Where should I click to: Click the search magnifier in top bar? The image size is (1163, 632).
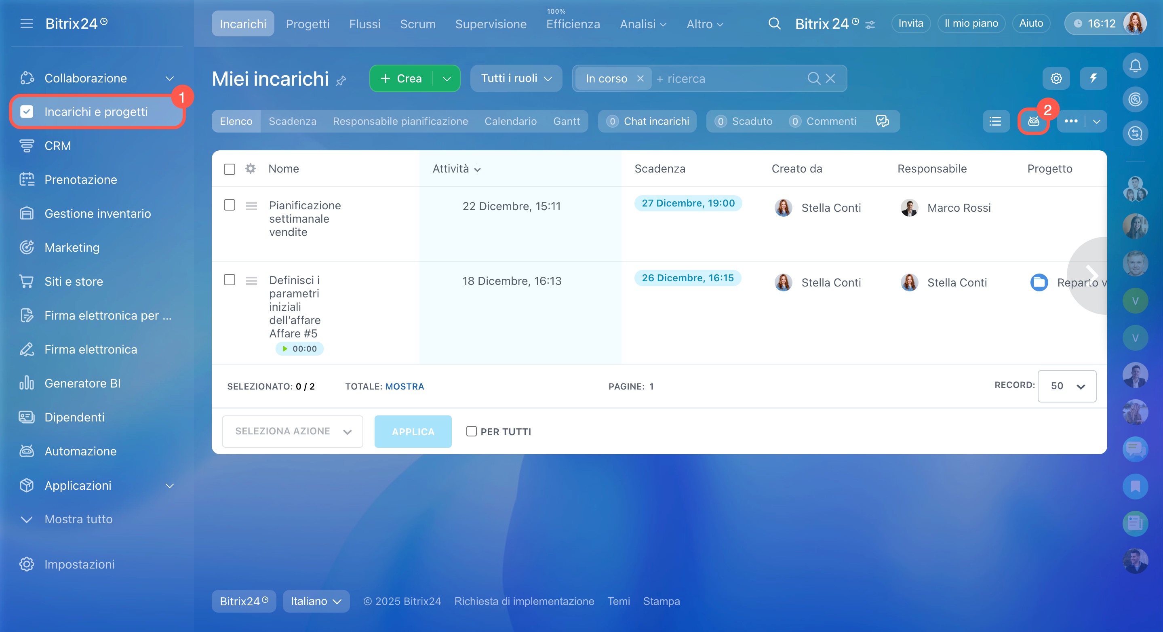coord(774,23)
